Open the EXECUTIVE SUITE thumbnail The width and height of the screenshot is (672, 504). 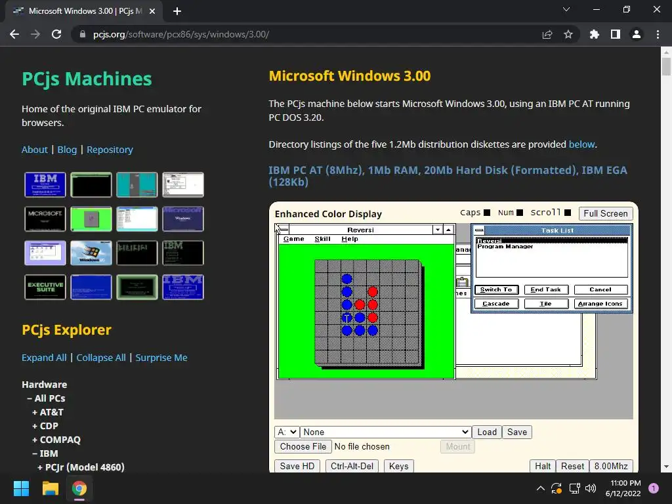(45, 287)
